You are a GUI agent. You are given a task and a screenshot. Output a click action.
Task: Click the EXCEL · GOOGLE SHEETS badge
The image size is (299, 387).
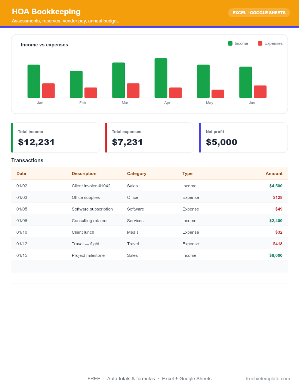tap(259, 13)
